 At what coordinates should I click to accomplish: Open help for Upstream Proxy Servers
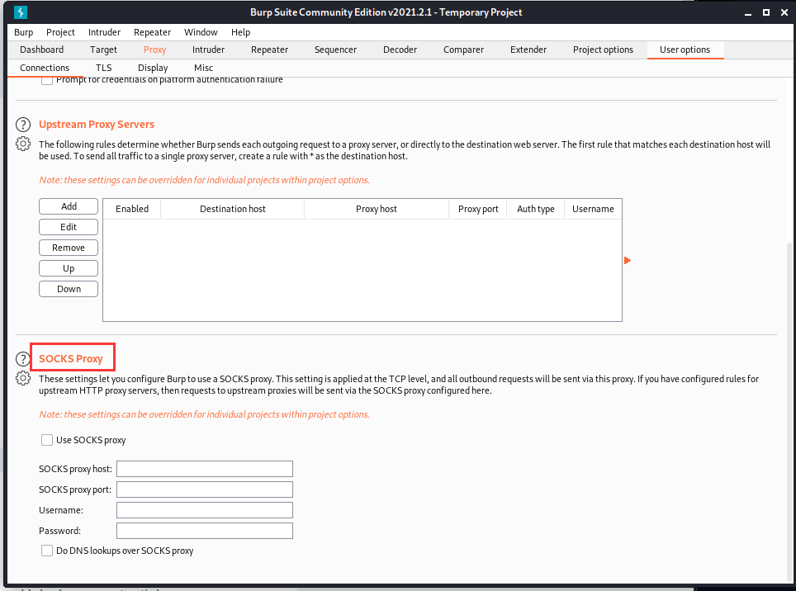(23, 125)
